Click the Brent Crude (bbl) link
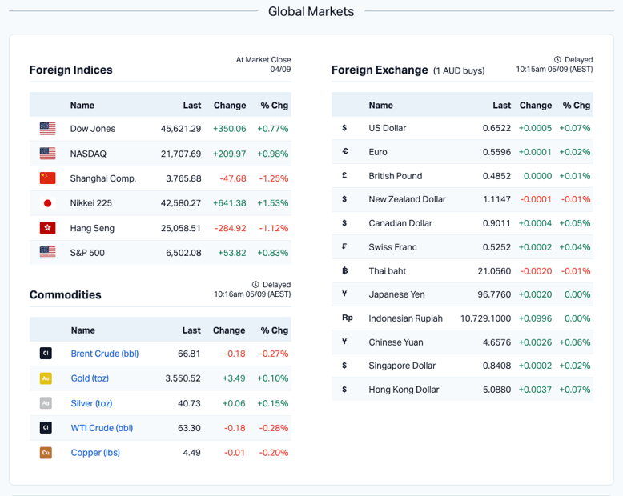 tap(104, 354)
